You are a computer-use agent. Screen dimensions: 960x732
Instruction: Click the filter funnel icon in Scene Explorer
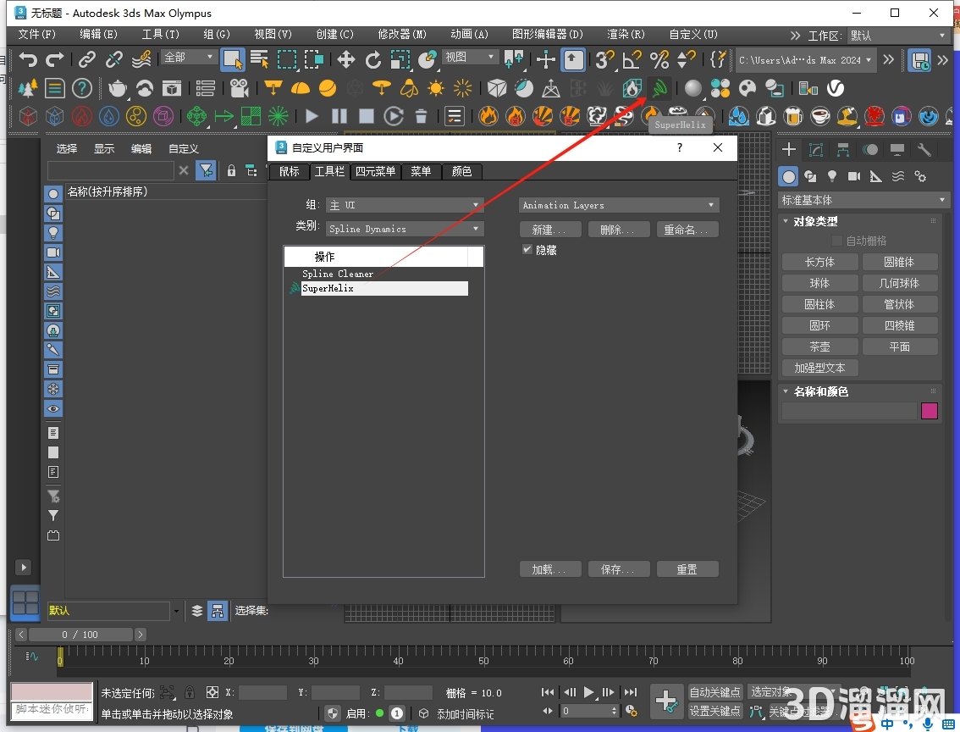tap(206, 170)
